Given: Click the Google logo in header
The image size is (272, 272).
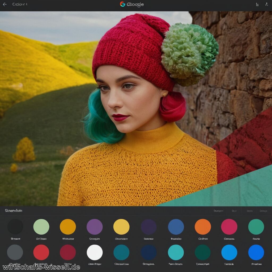Looking at the screenshot, I should [x=132, y=4].
